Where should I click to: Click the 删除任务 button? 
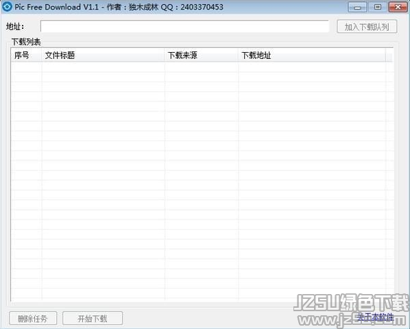(33, 318)
